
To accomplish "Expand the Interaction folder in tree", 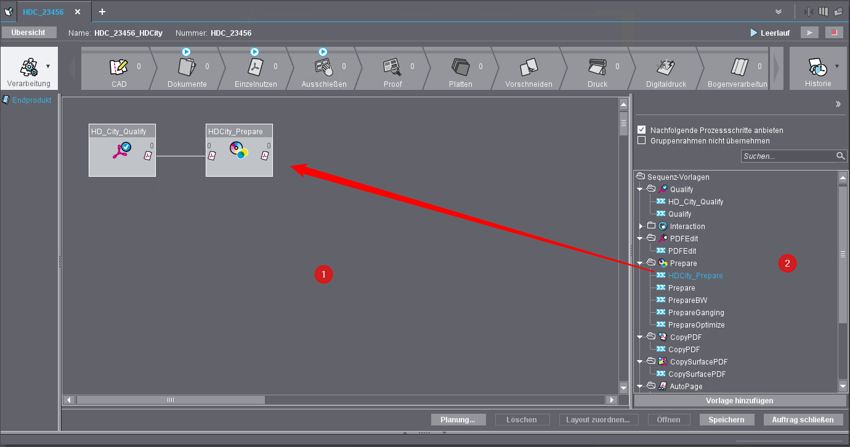I will pyautogui.click(x=641, y=227).
